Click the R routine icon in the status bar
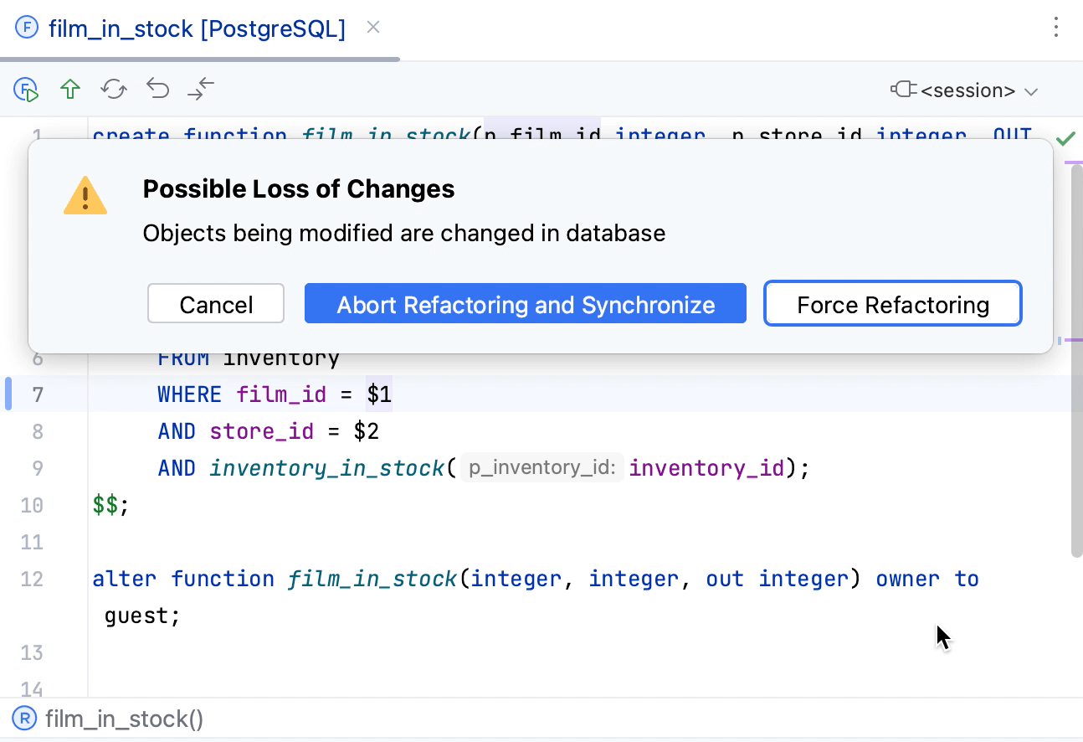The height and width of the screenshot is (742, 1083). [x=24, y=719]
